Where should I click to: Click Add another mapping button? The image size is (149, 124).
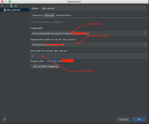tap(45, 66)
